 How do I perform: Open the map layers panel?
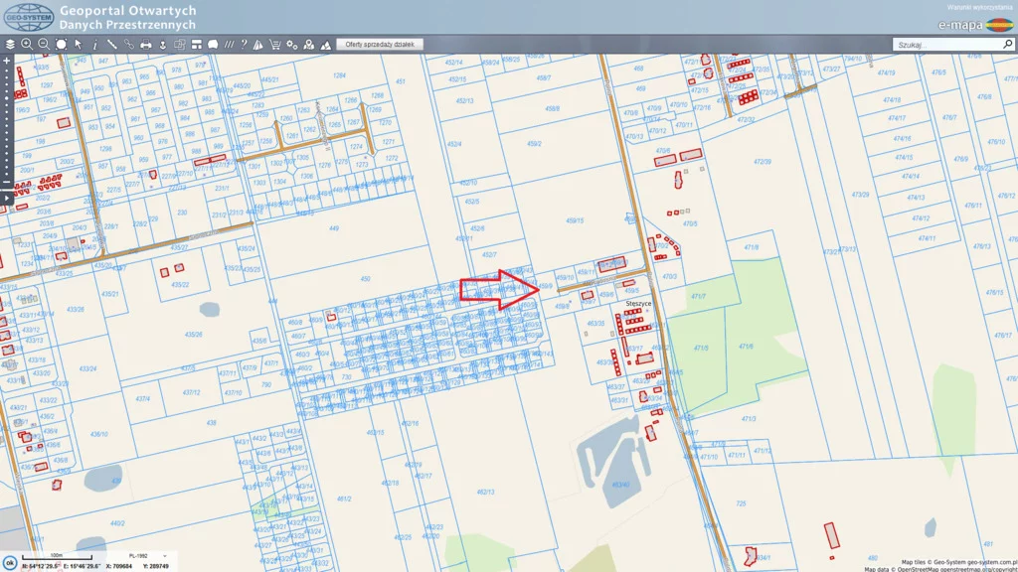pos(10,45)
